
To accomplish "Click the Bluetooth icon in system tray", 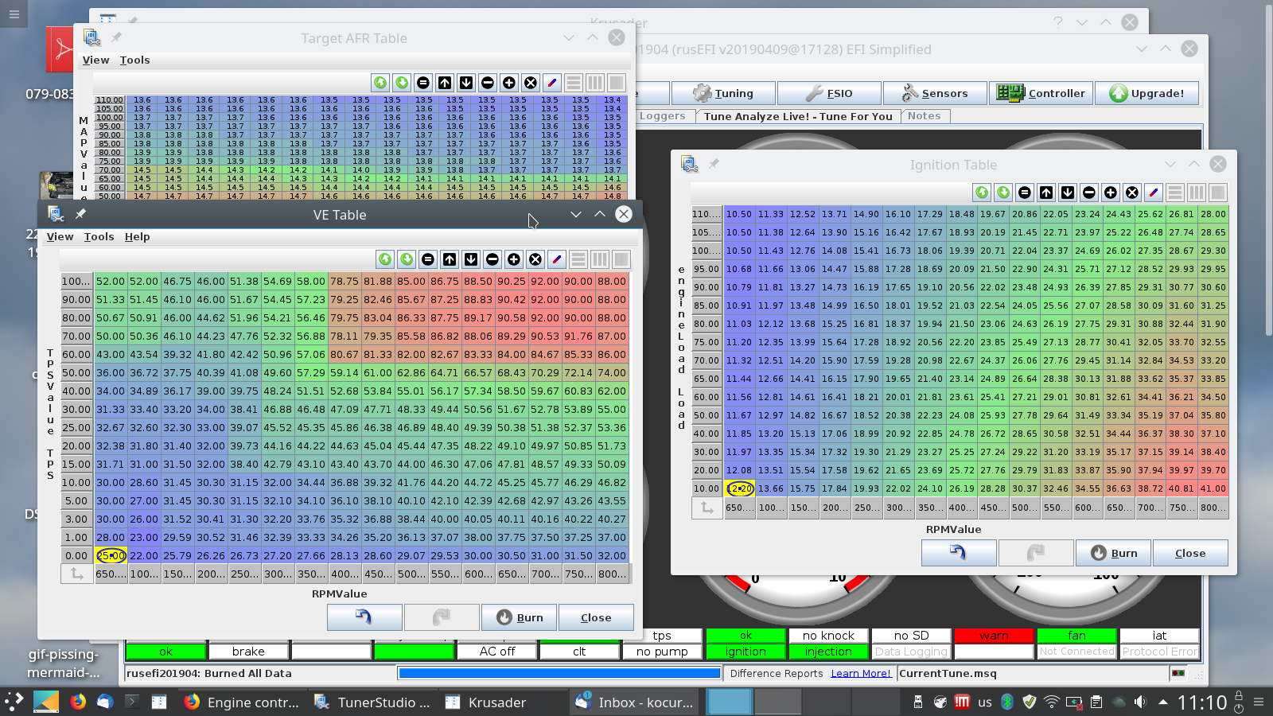I will pyautogui.click(x=1006, y=702).
